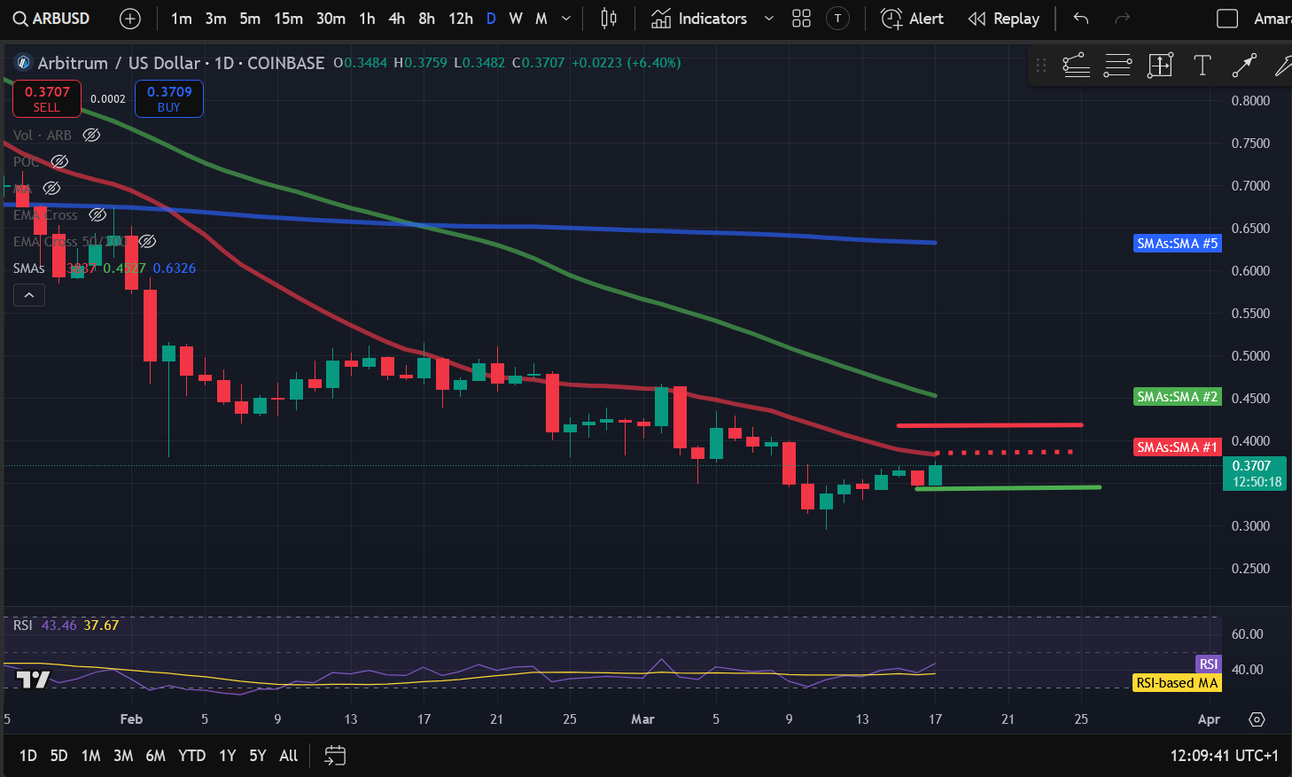Viewport: 1292px width, 777px height.
Task: Set date range to 3M
Action: pyautogui.click(x=123, y=756)
